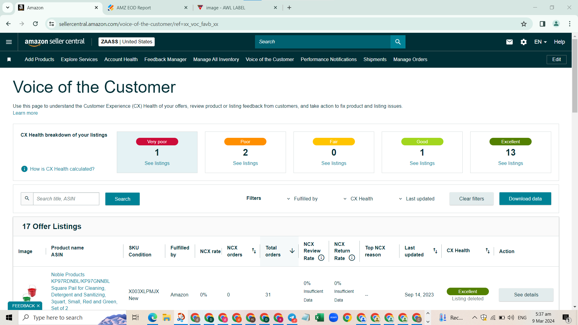Image resolution: width=578 pixels, height=325 pixels.
Task: Reload the page in Chrome
Action: 36,24
